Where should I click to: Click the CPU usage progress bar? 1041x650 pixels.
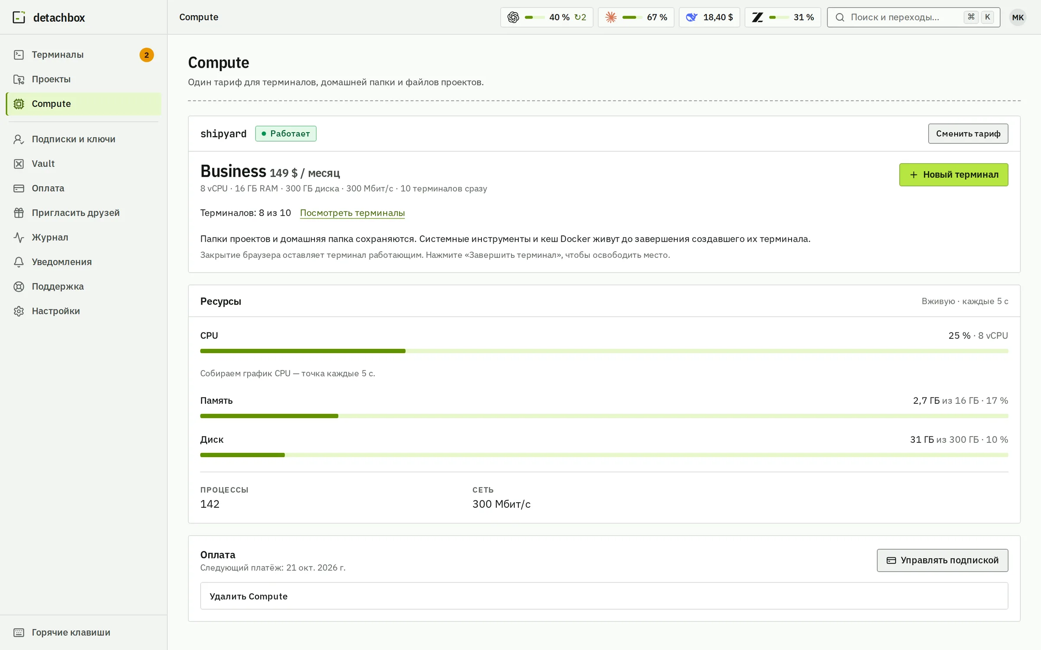click(x=604, y=351)
